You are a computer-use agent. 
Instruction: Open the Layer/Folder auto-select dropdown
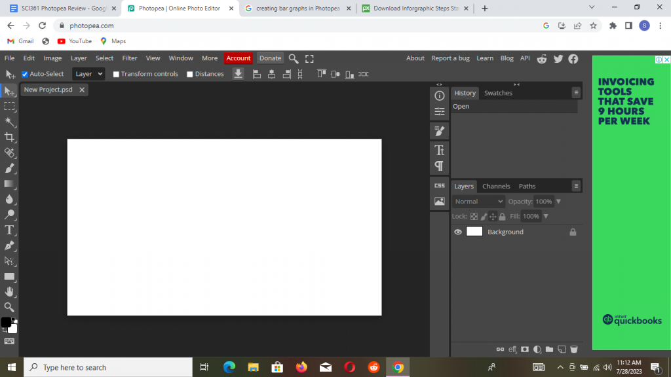click(x=88, y=74)
